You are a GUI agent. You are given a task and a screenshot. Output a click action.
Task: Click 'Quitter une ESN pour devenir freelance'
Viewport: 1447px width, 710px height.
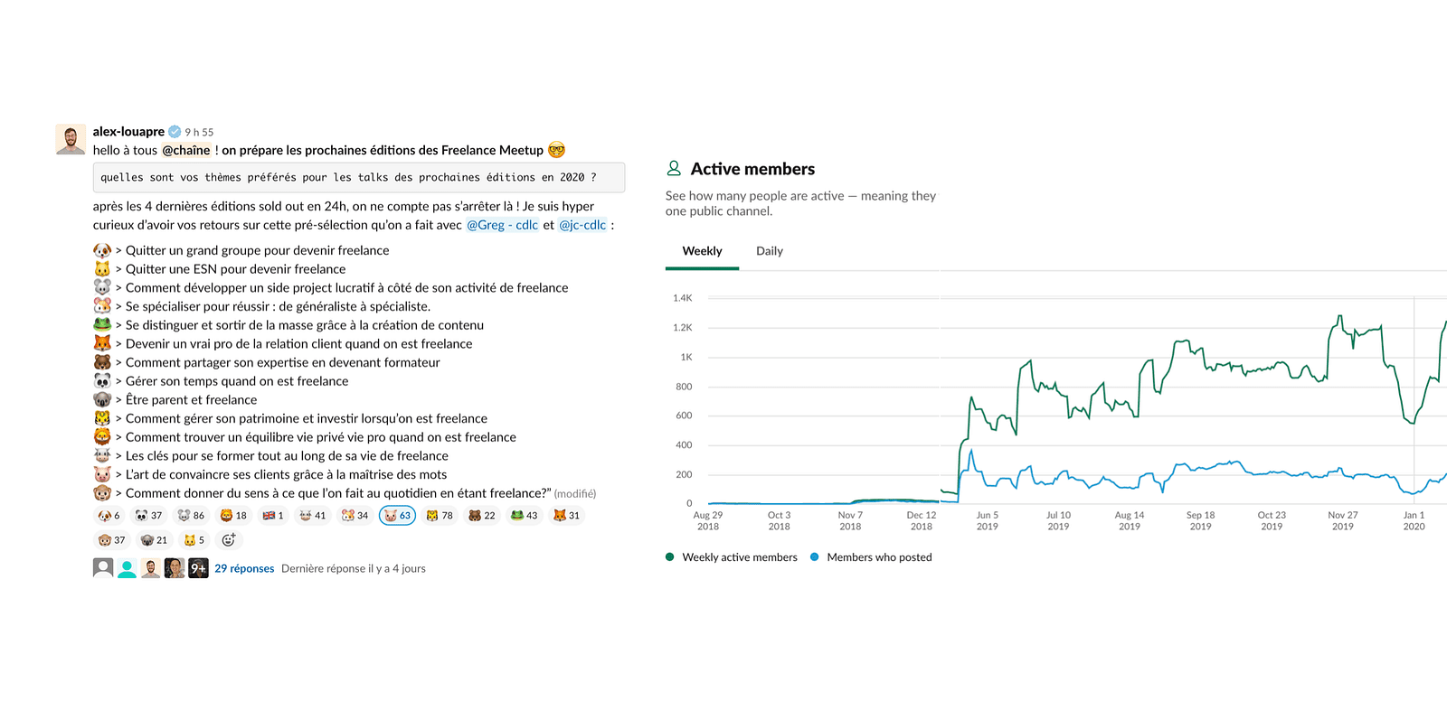click(x=235, y=269)
